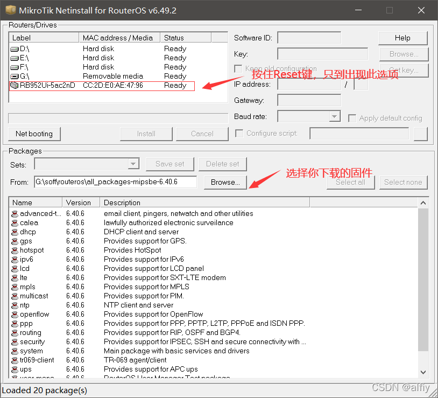Click the ntp package icon
Screen dimensions: 438x398
coord(15,305)
